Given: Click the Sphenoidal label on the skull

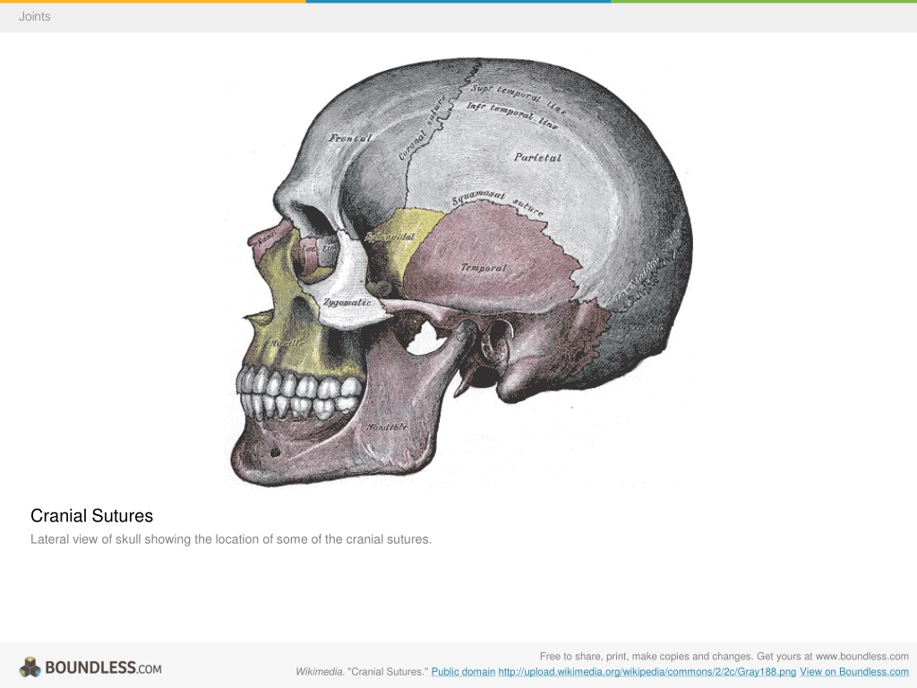Looking at the screenshot, I should click(x=390, y=236).
